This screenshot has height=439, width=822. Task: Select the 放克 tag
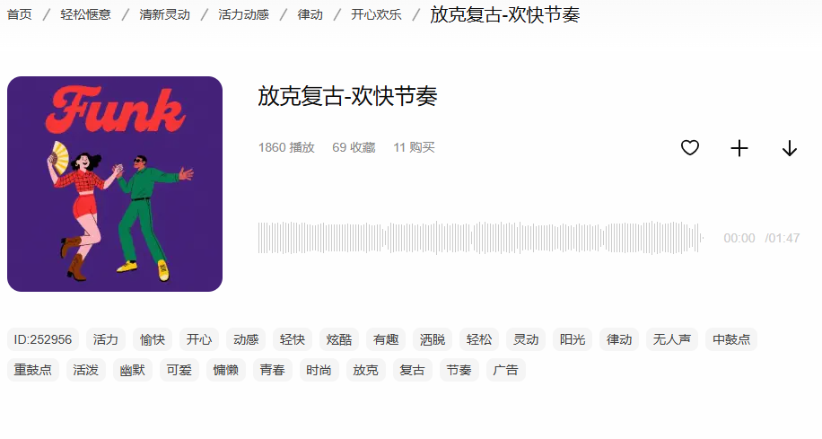[x=365, y=370]
